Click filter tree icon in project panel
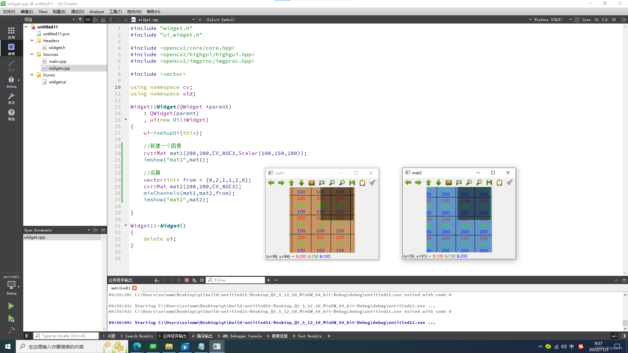 (80, 20)
